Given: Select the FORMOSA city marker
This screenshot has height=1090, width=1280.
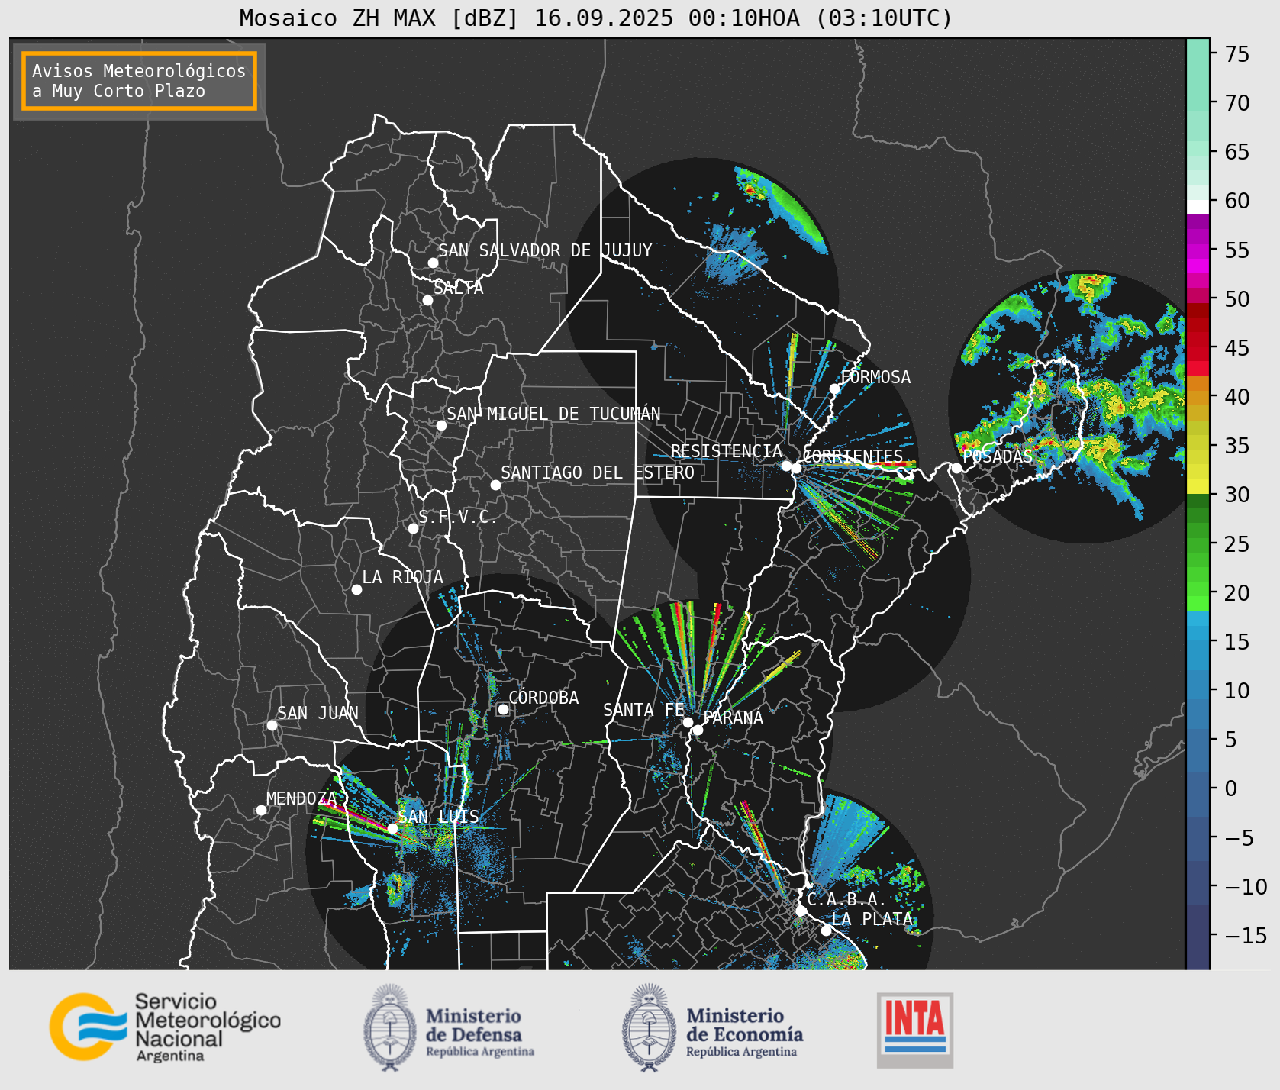Looking at the screenshot, I should click(835, 389).
